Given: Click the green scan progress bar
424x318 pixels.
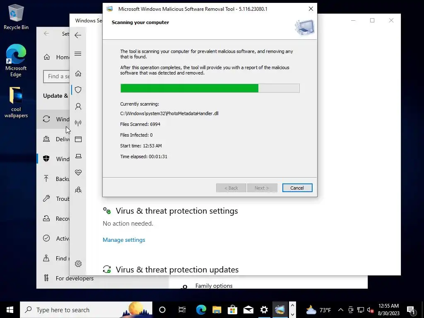Looking at the screenshot, I should pos(210,88).
